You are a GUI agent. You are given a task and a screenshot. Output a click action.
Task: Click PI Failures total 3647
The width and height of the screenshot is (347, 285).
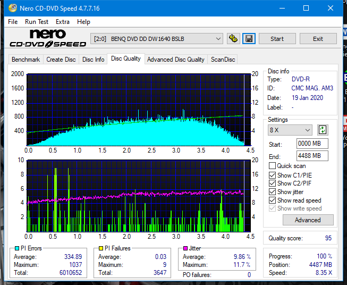[160, 273]
